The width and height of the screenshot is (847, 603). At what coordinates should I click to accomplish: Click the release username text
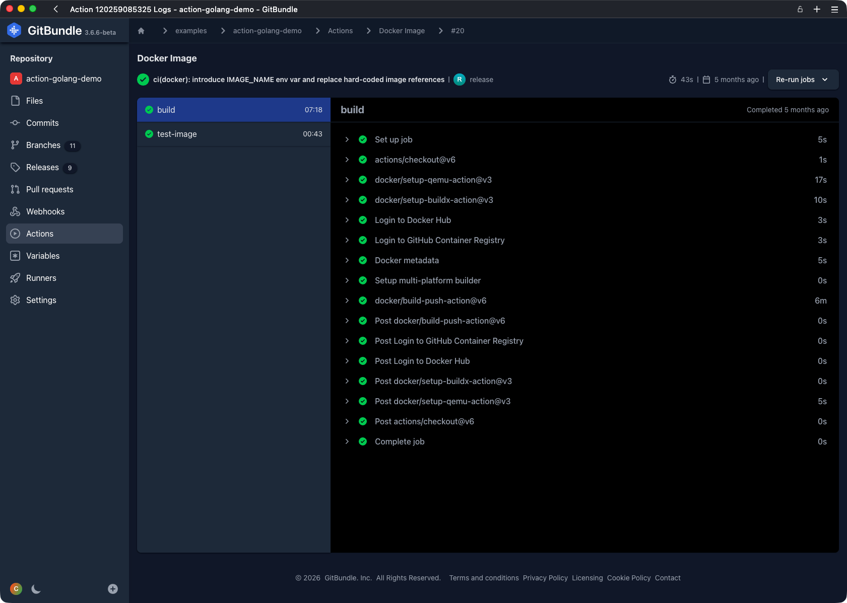click(x=481, y=80)
